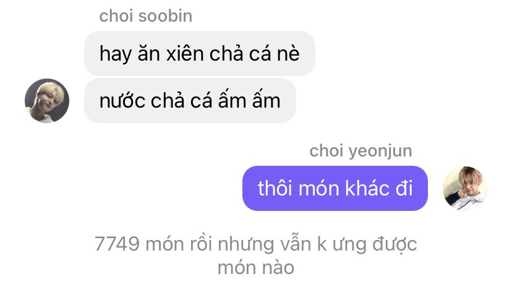Viewport: 512px width, 287px height.
Task: Click the number '7749' in the caption
Action: [117, 244]
